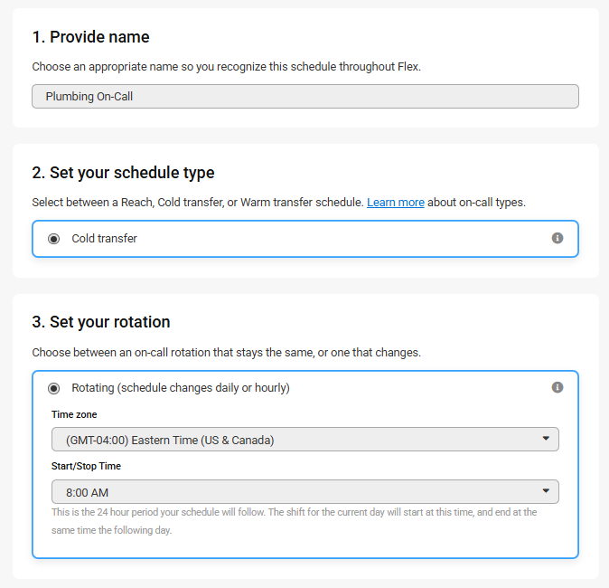Click the Time zone dropdown arrow icon

546,439
